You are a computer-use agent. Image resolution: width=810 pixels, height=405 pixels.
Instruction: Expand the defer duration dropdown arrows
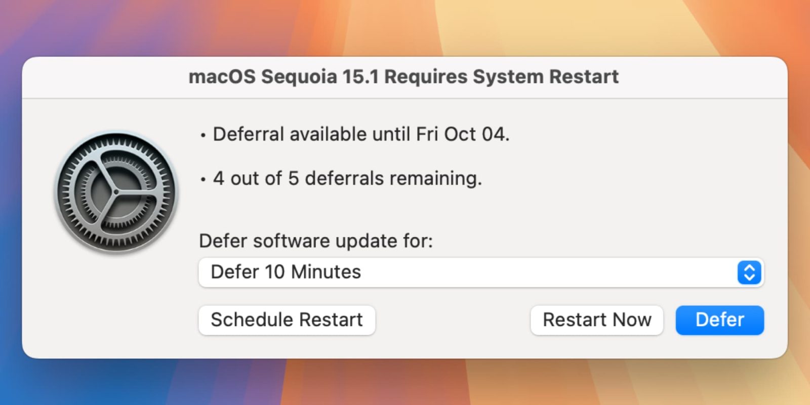[749, 272]
